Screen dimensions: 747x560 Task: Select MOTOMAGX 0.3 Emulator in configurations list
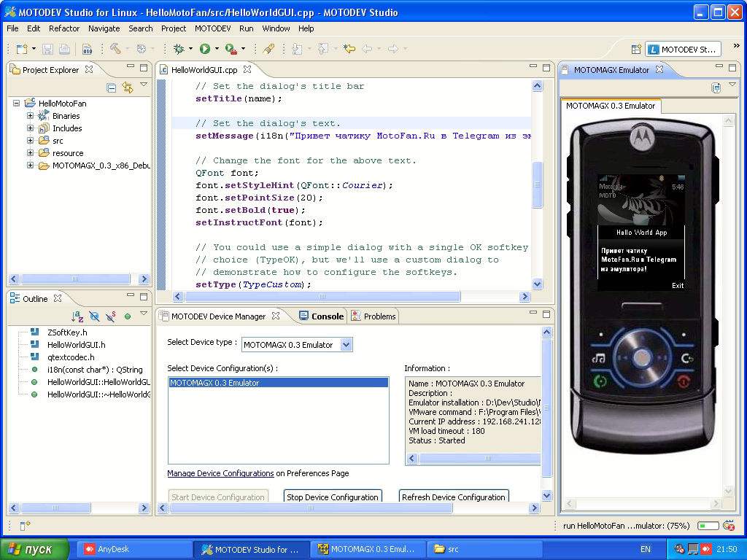(278, 383)
